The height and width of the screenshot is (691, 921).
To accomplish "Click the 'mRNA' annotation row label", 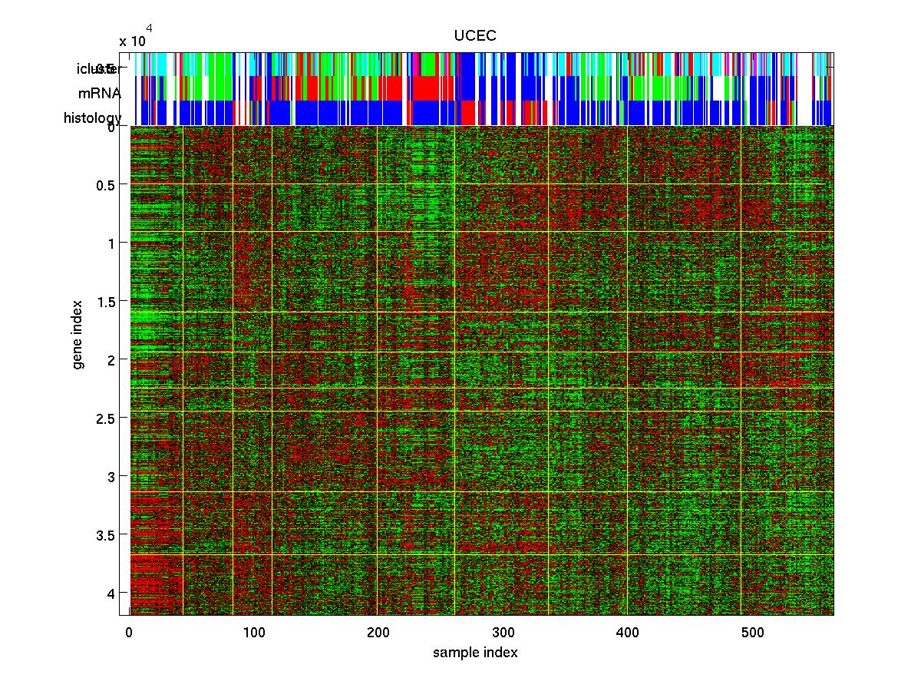I will pos(98,94).
